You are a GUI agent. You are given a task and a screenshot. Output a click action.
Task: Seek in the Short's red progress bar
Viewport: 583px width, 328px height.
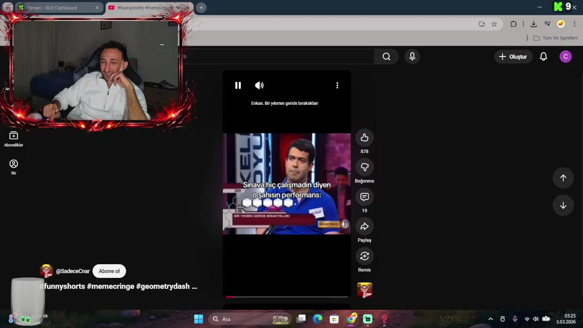tap(286, 297)
